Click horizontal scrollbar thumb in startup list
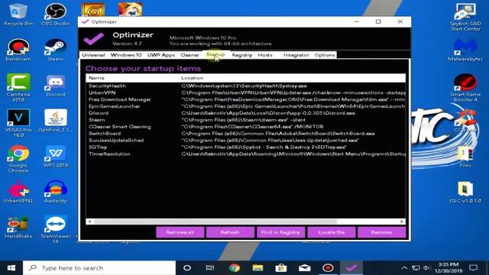489x275 pixels. click(215, 222)
